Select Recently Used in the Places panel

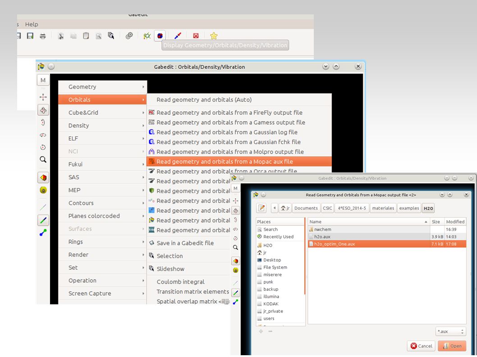(x=280, y=237)
